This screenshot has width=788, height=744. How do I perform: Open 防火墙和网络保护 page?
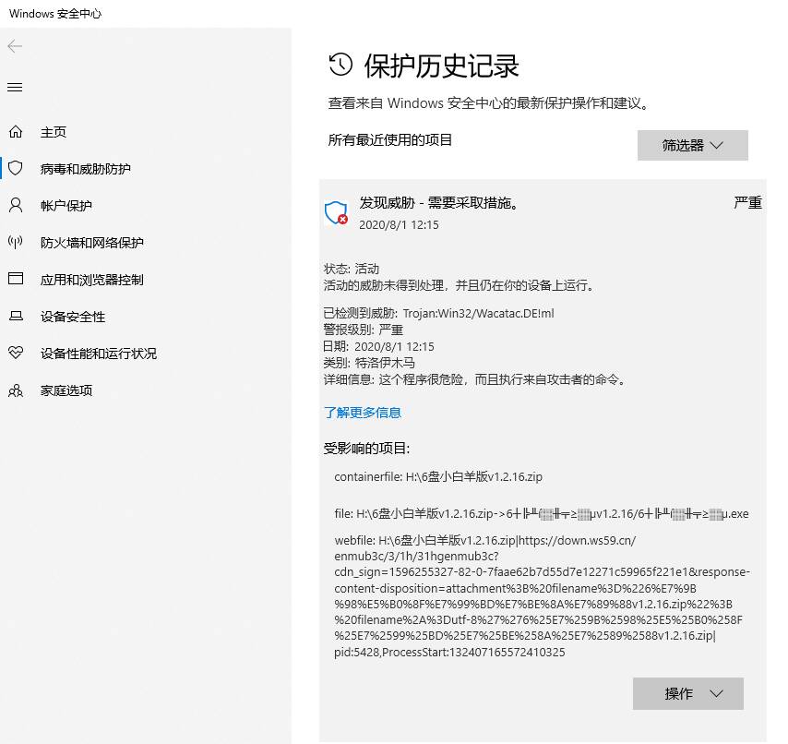(x=92, y=242)
